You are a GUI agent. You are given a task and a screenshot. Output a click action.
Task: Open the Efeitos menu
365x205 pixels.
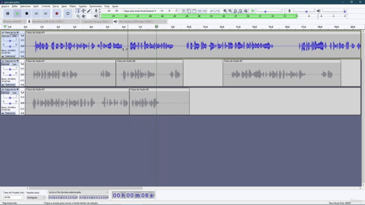73,6
